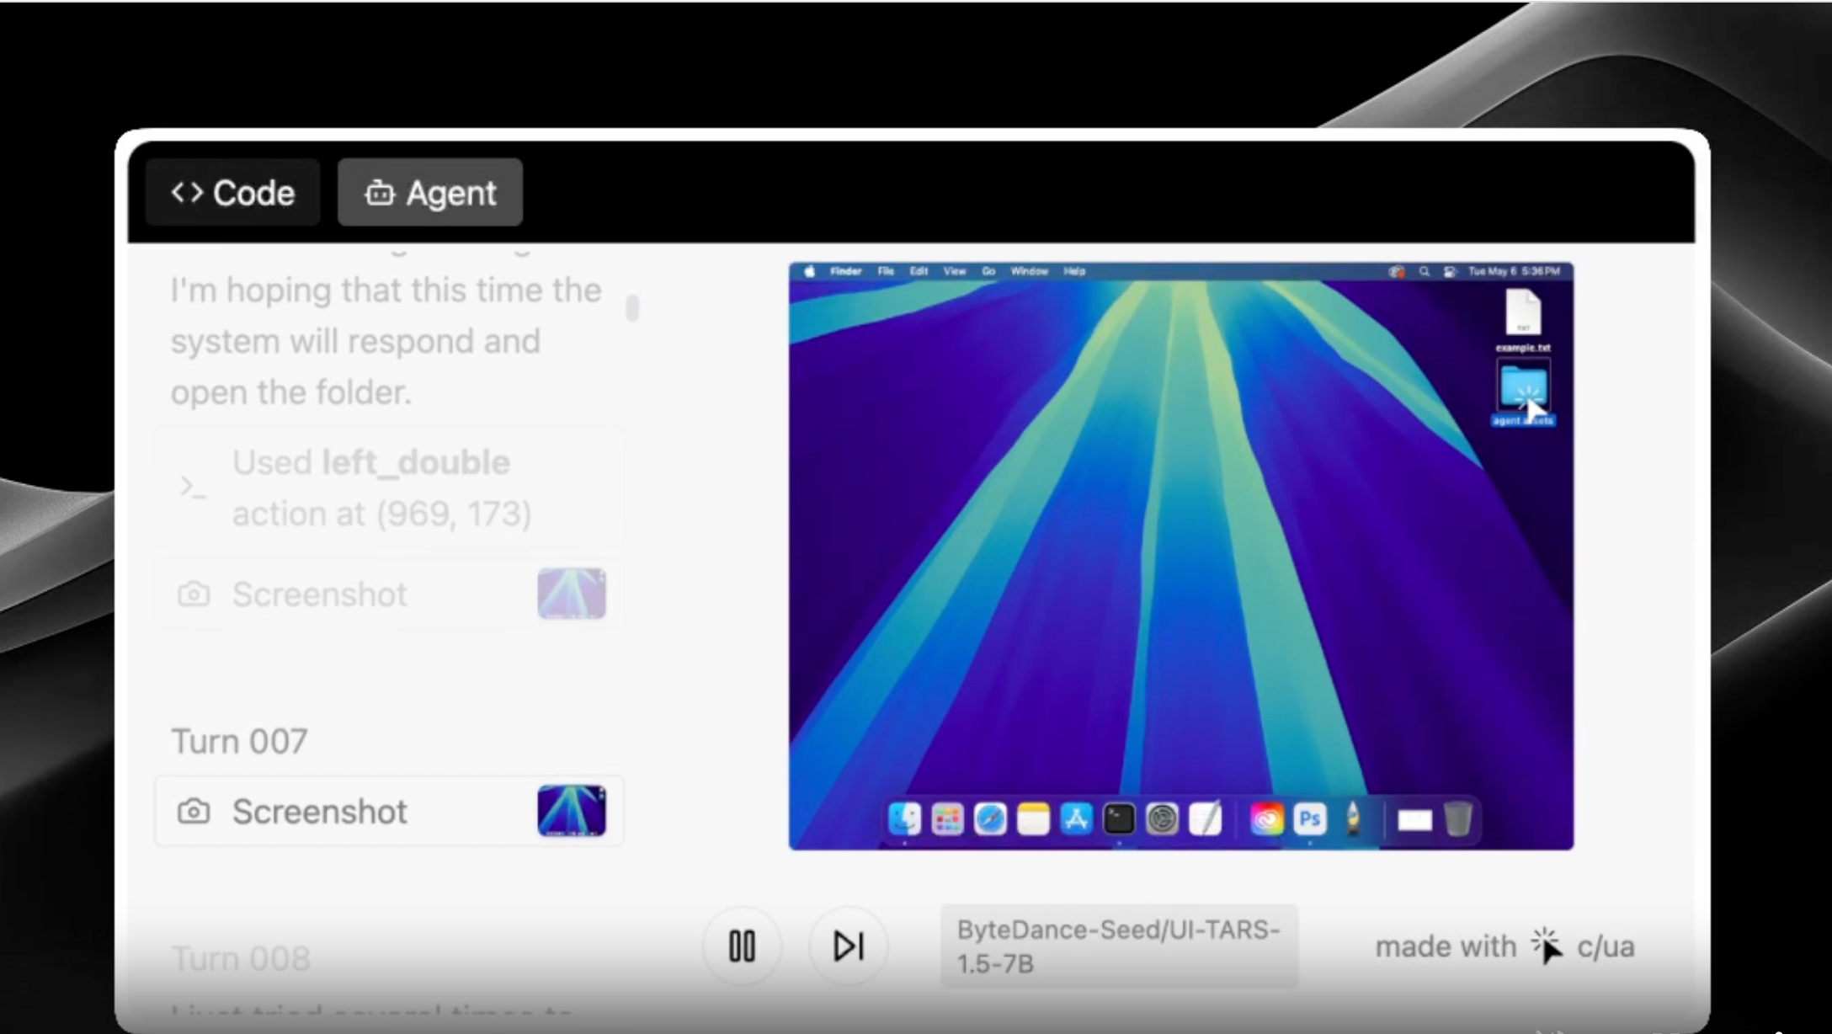The height and width of the screenshot is (1034, 1832).
Task: Click the 'Tue May 6 5:36 PM' clock
Action: pyautogui.click(x=1515, y=271)
